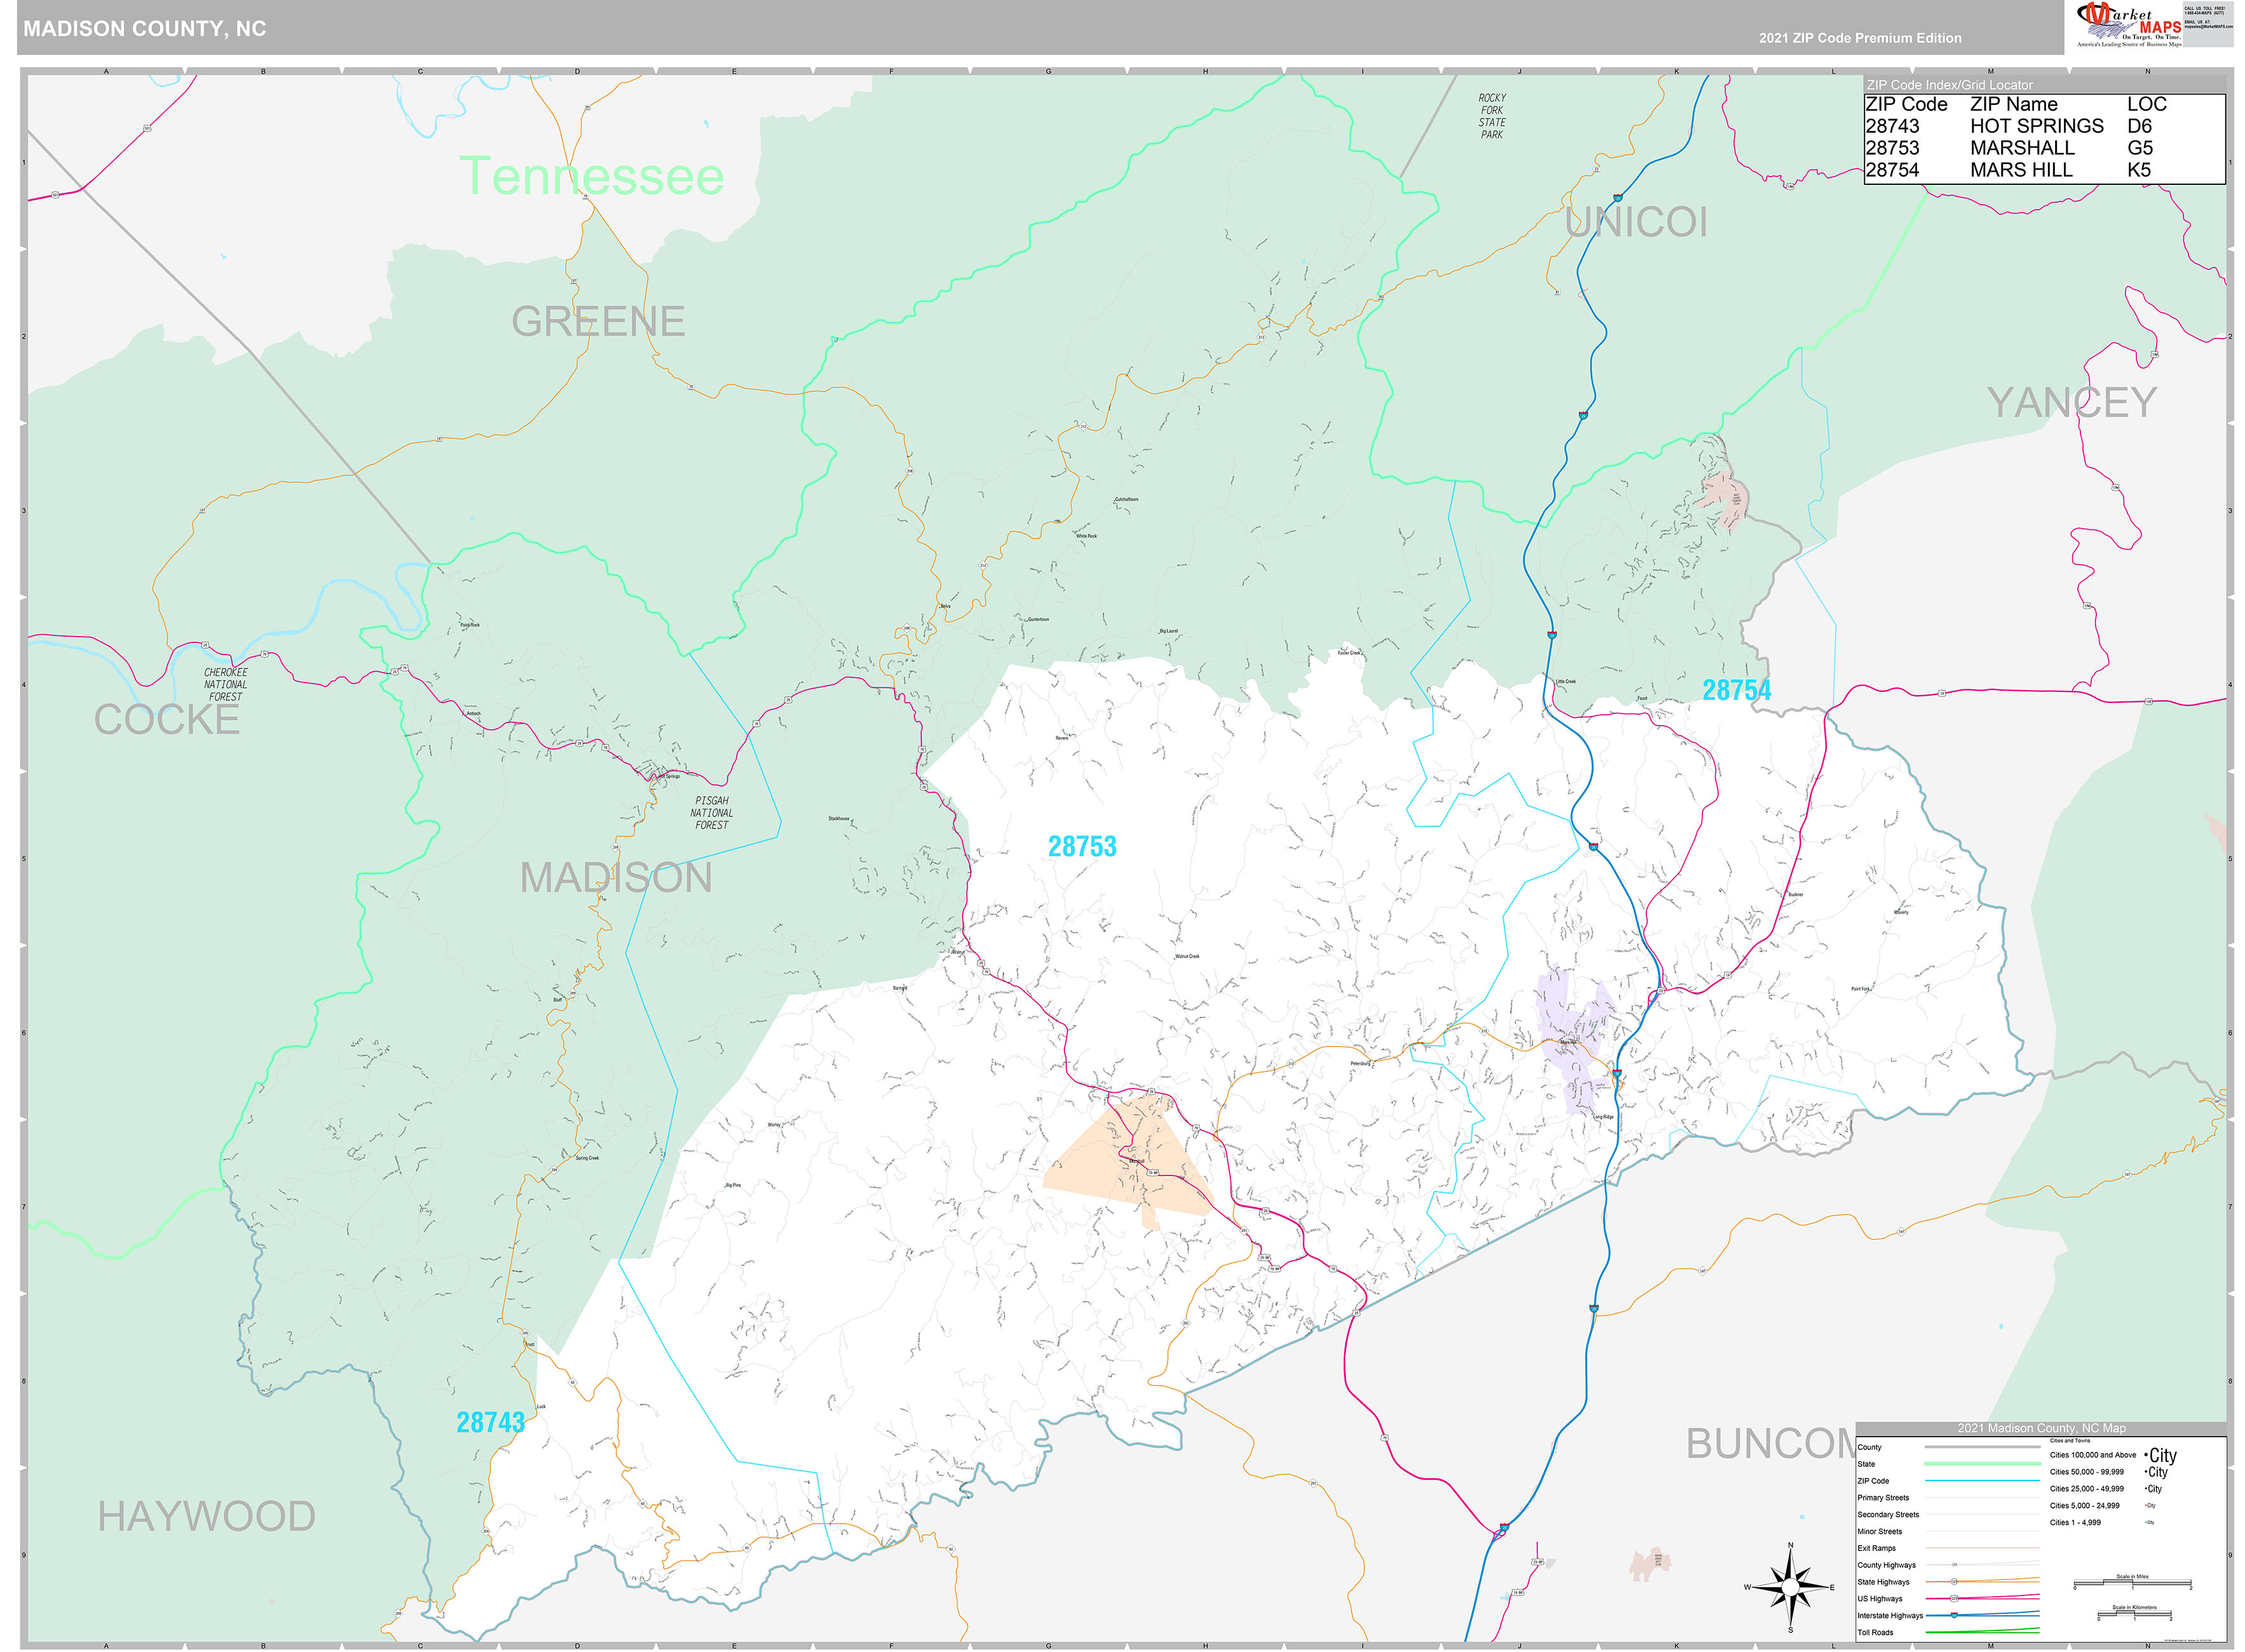Image resolution: width=2245 pixels, height=1652 pixels.
Task: Click the State Highways shield symbol in legend
Action: (x=1954, y=1582)
